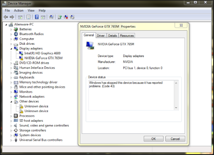Expand the Batteries node arrow

[x=11, y=29]
